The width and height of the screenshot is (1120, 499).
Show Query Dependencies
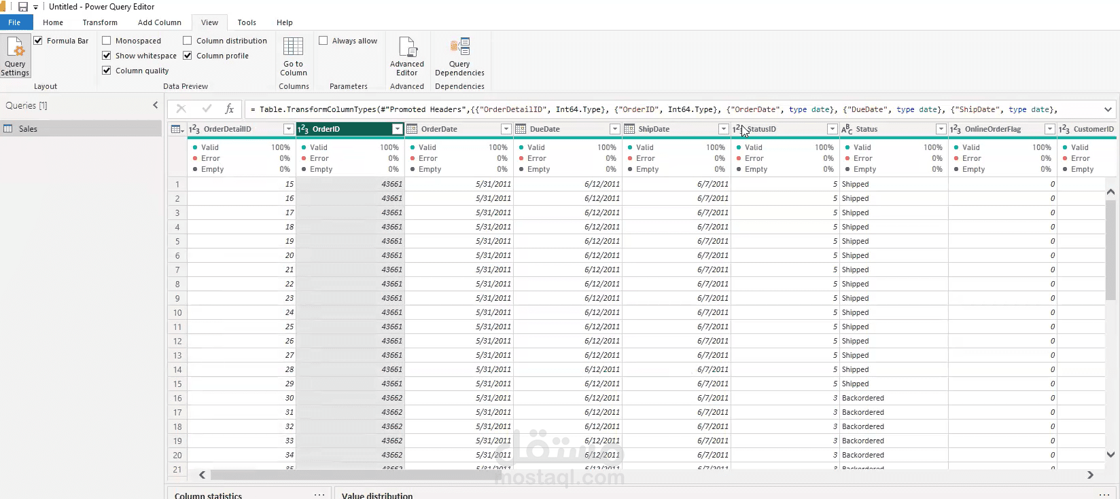(x=459, y=56)
